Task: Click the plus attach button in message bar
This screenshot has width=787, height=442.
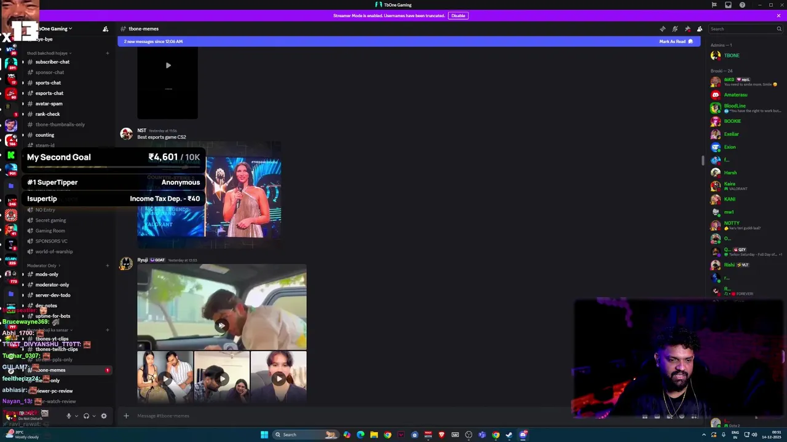Action: pos(126,416)
